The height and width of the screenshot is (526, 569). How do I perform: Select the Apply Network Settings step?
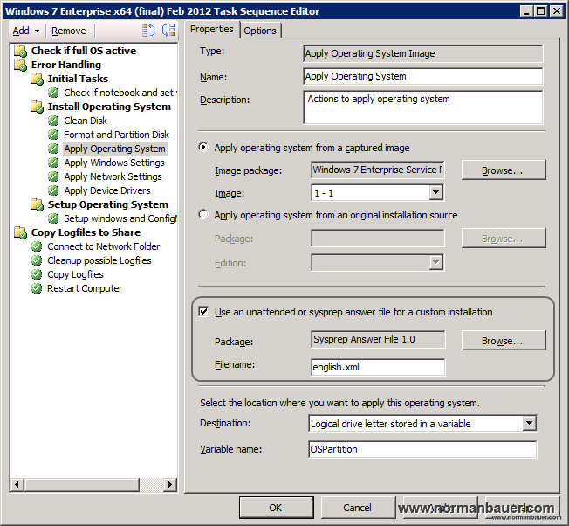click(113, 176)
